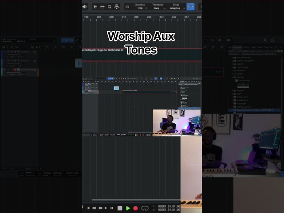Select the light blue clip in small arrangement
This screenshot has height=213, width=284.
116,88
